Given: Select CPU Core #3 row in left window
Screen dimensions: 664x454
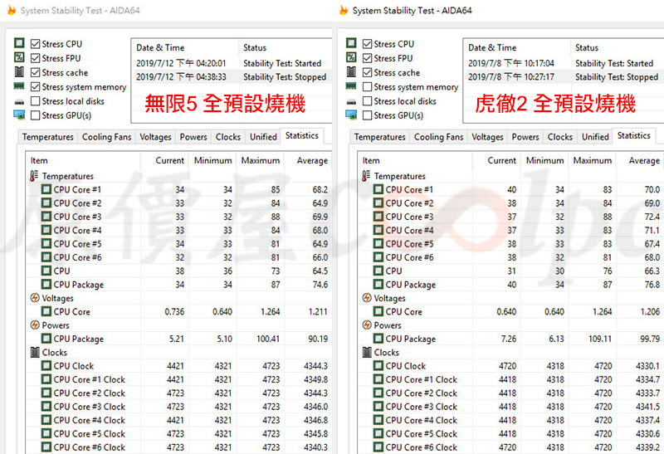Looking at the screenshot, I should point(178,217).
